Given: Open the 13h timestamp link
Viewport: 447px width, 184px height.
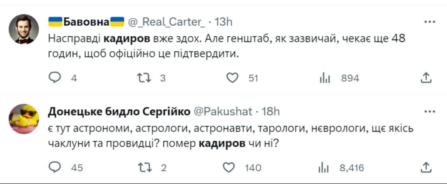Looking at the screenshot, I should (x=224, y=22).
